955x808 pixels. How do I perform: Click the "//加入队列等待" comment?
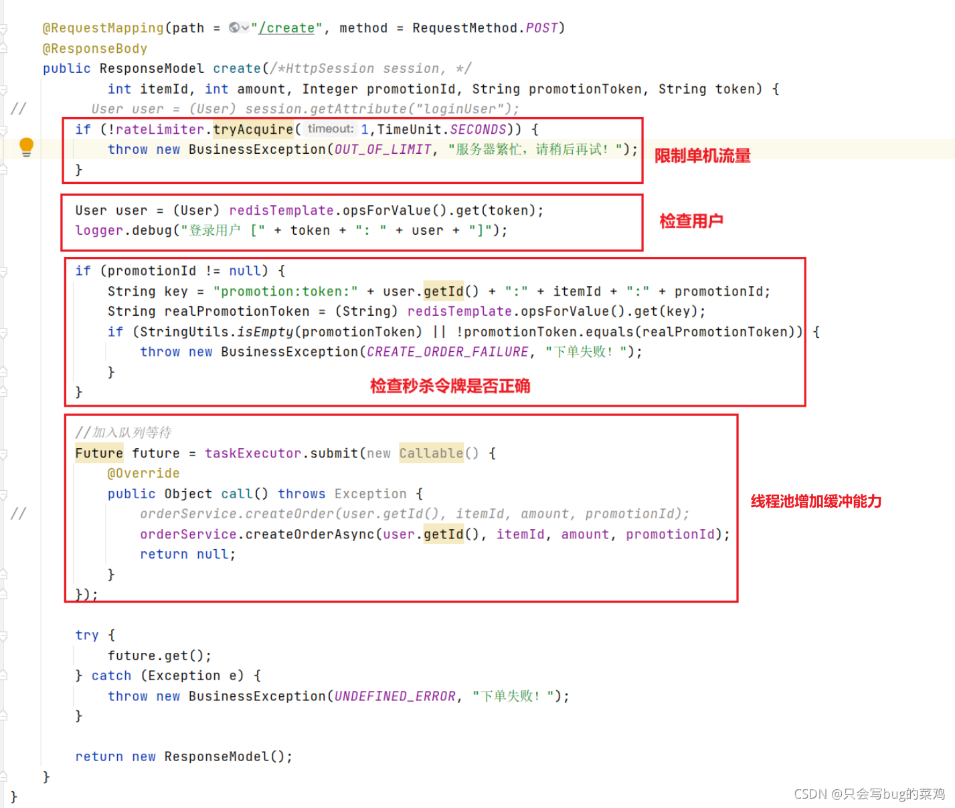pos(123,433)
